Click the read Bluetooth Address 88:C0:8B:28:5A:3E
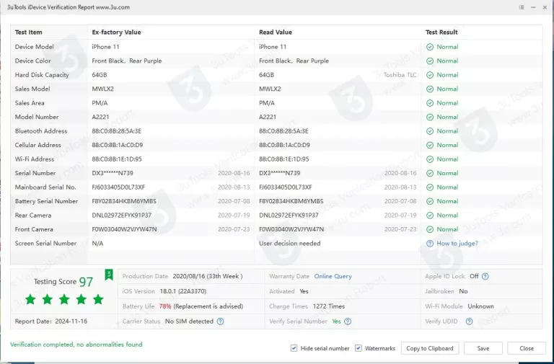 click(x=283, y=131)
